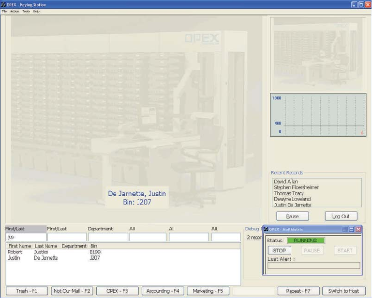Focus the Department search field
Screen dimensions: 372x298
click(x=108, y=237)
